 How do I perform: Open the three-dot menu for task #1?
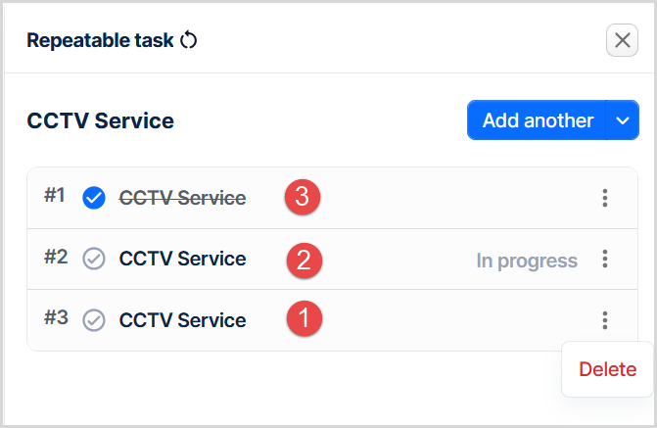(x=605, y=198)
